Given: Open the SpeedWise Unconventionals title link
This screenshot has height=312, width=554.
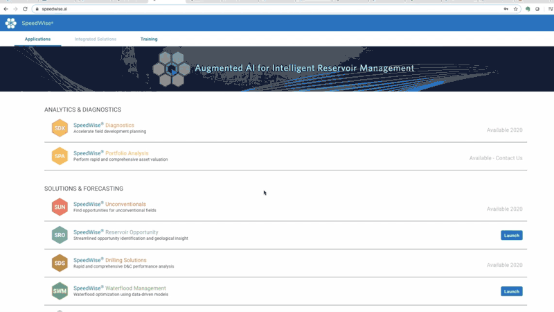Looking at the screenshot, I should pos(109,204).
